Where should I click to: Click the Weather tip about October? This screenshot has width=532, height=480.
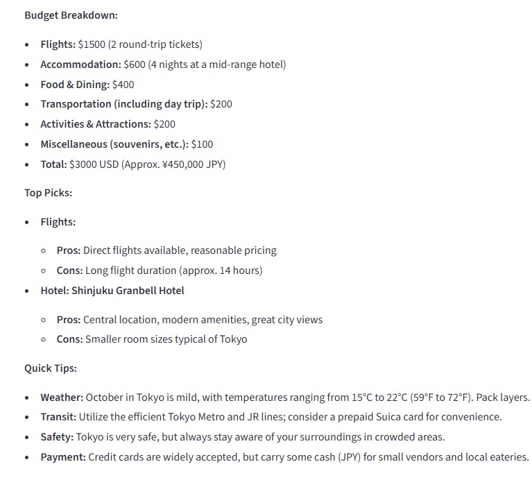tap(284, 397)
